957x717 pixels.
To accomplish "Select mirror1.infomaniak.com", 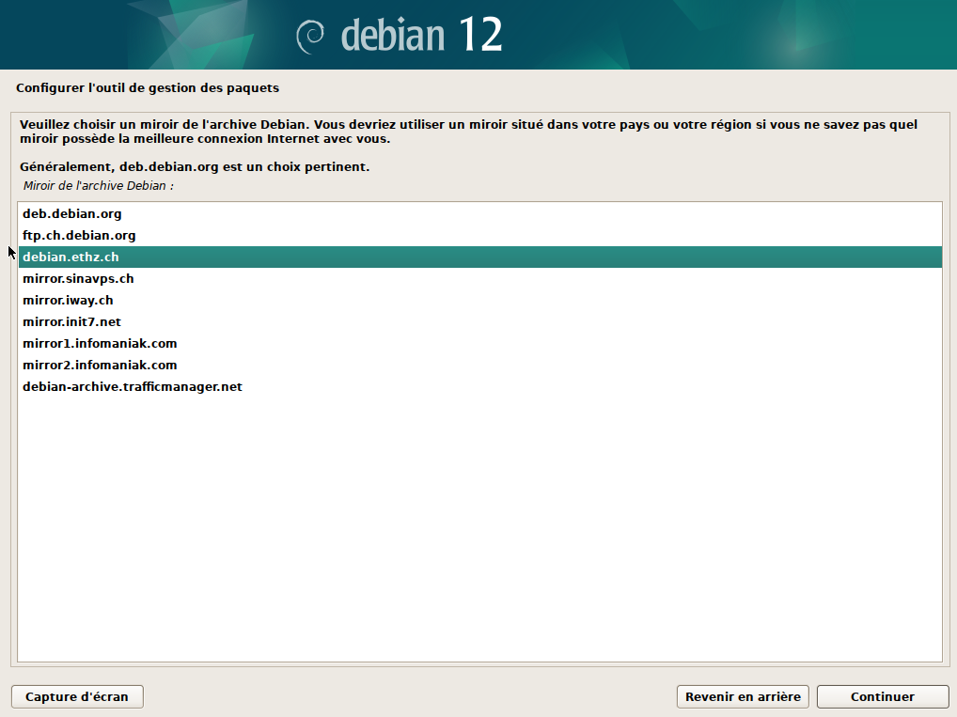I will (479, 344).
